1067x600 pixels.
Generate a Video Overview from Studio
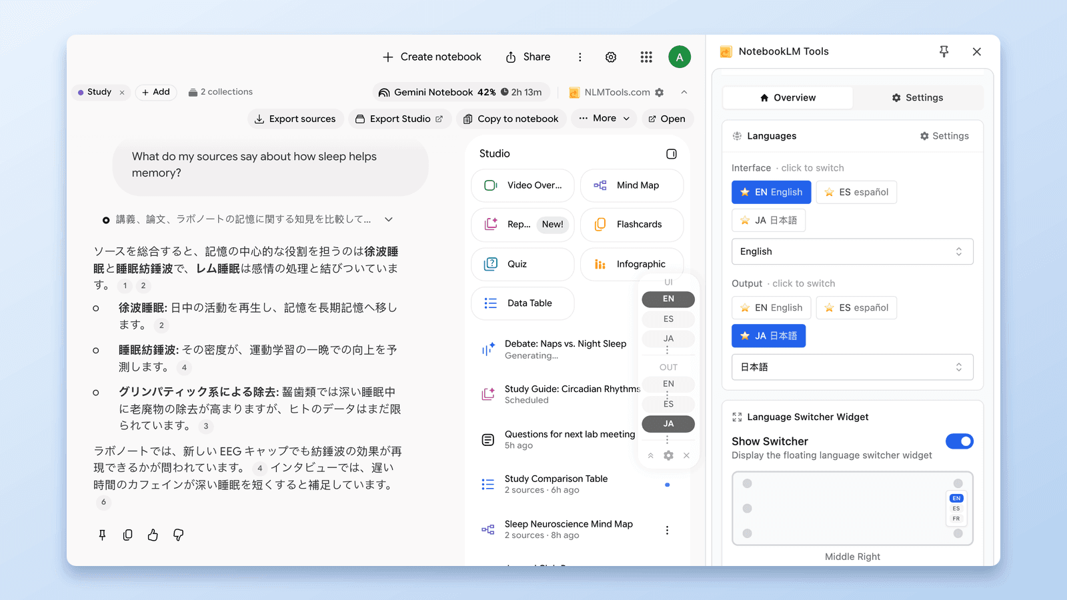(x=523, y=185)
